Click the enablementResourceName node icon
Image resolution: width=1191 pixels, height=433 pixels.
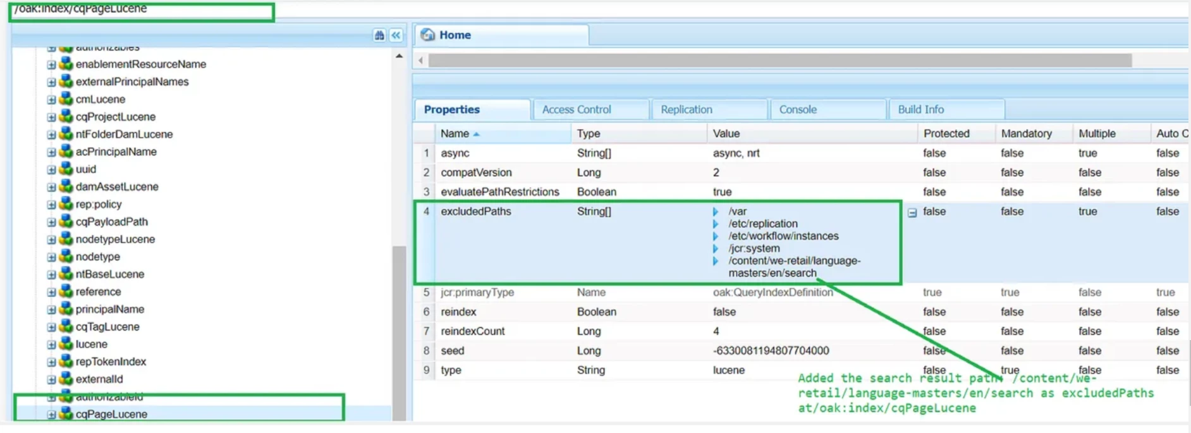click(66, 64)
